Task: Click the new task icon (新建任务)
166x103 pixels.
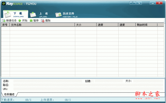Action: click(4, 20)
